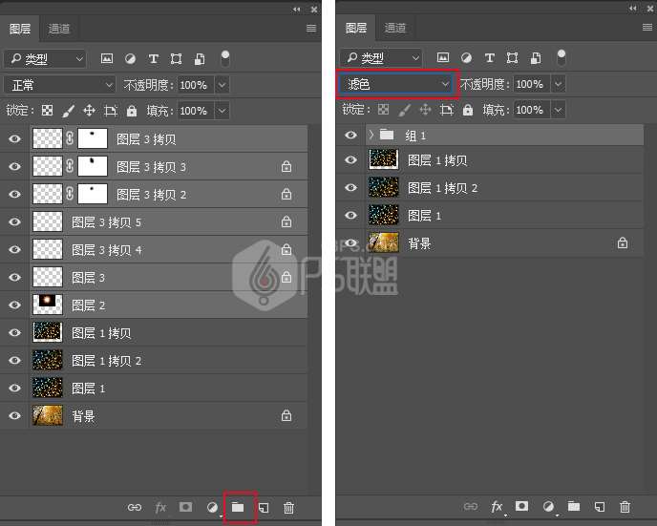Image resolution: width=657 pixels, height=526 pixels.
Task: Toggle visibility of 图层 1 in right panel
Action: pos(350,215)
